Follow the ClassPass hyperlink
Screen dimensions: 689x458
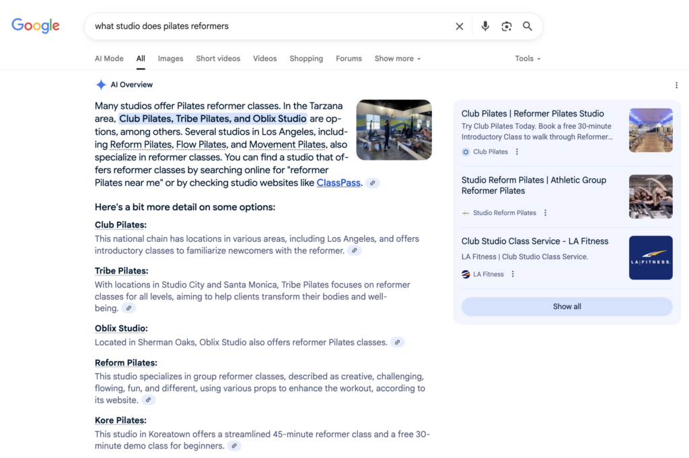(x=338, y=183)
